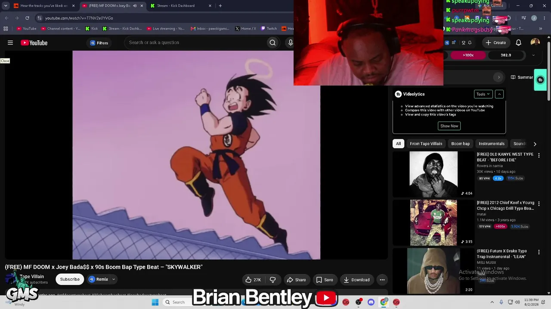Save the video to a playlist
551x309 pixels.
(325, 280)
